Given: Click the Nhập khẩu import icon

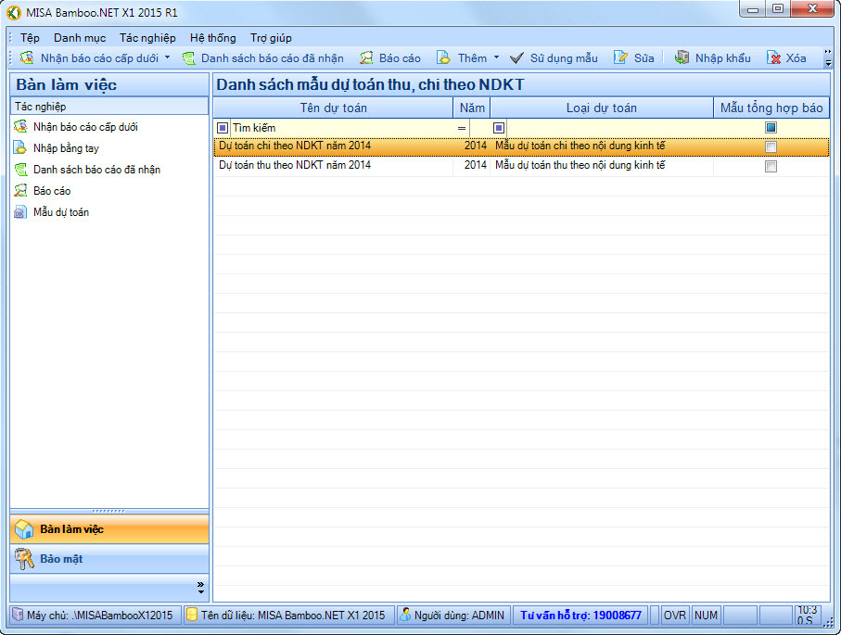Looking at the screenshot, I should (x=682, y=57).
